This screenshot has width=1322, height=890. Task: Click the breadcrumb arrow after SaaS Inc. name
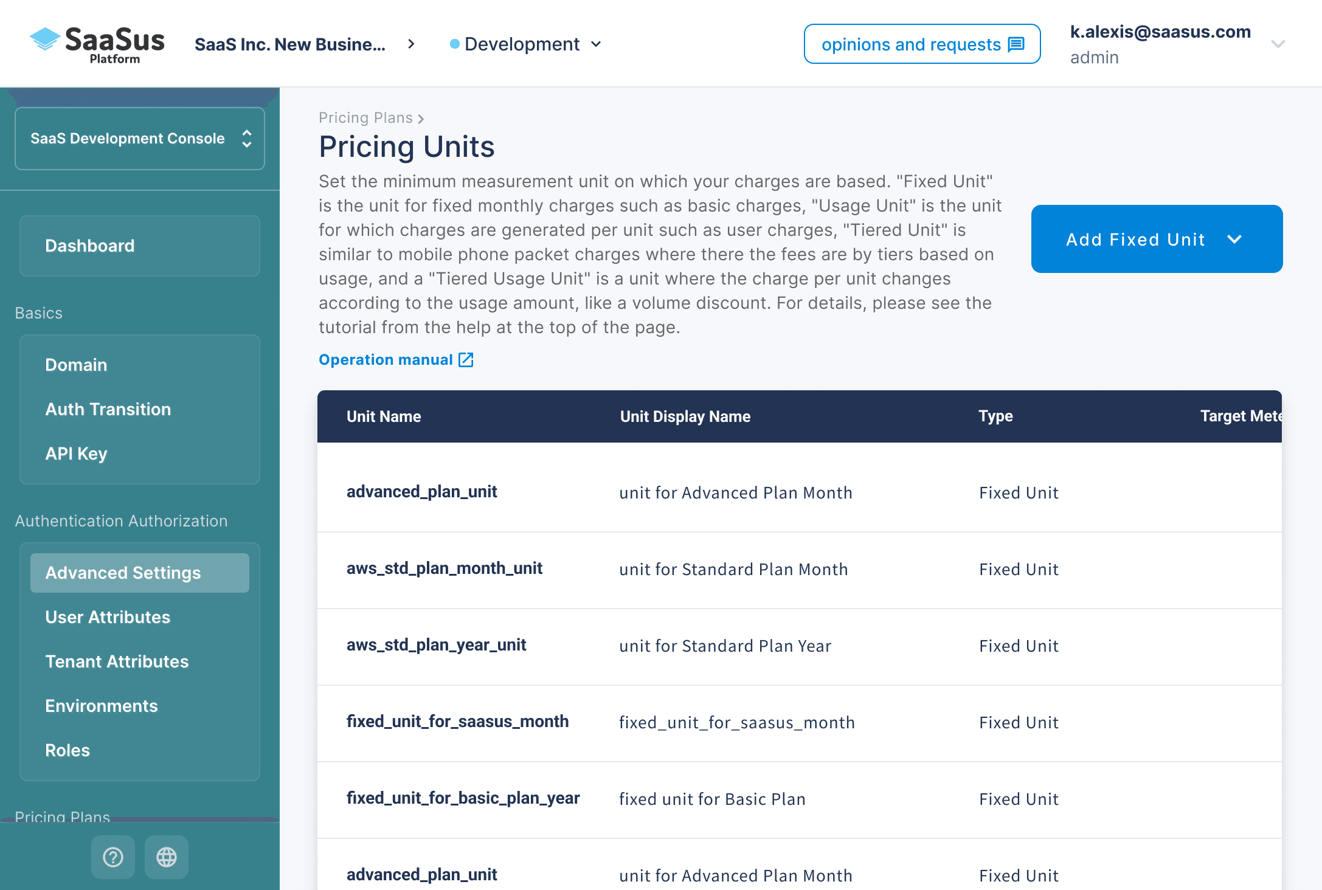412,44
